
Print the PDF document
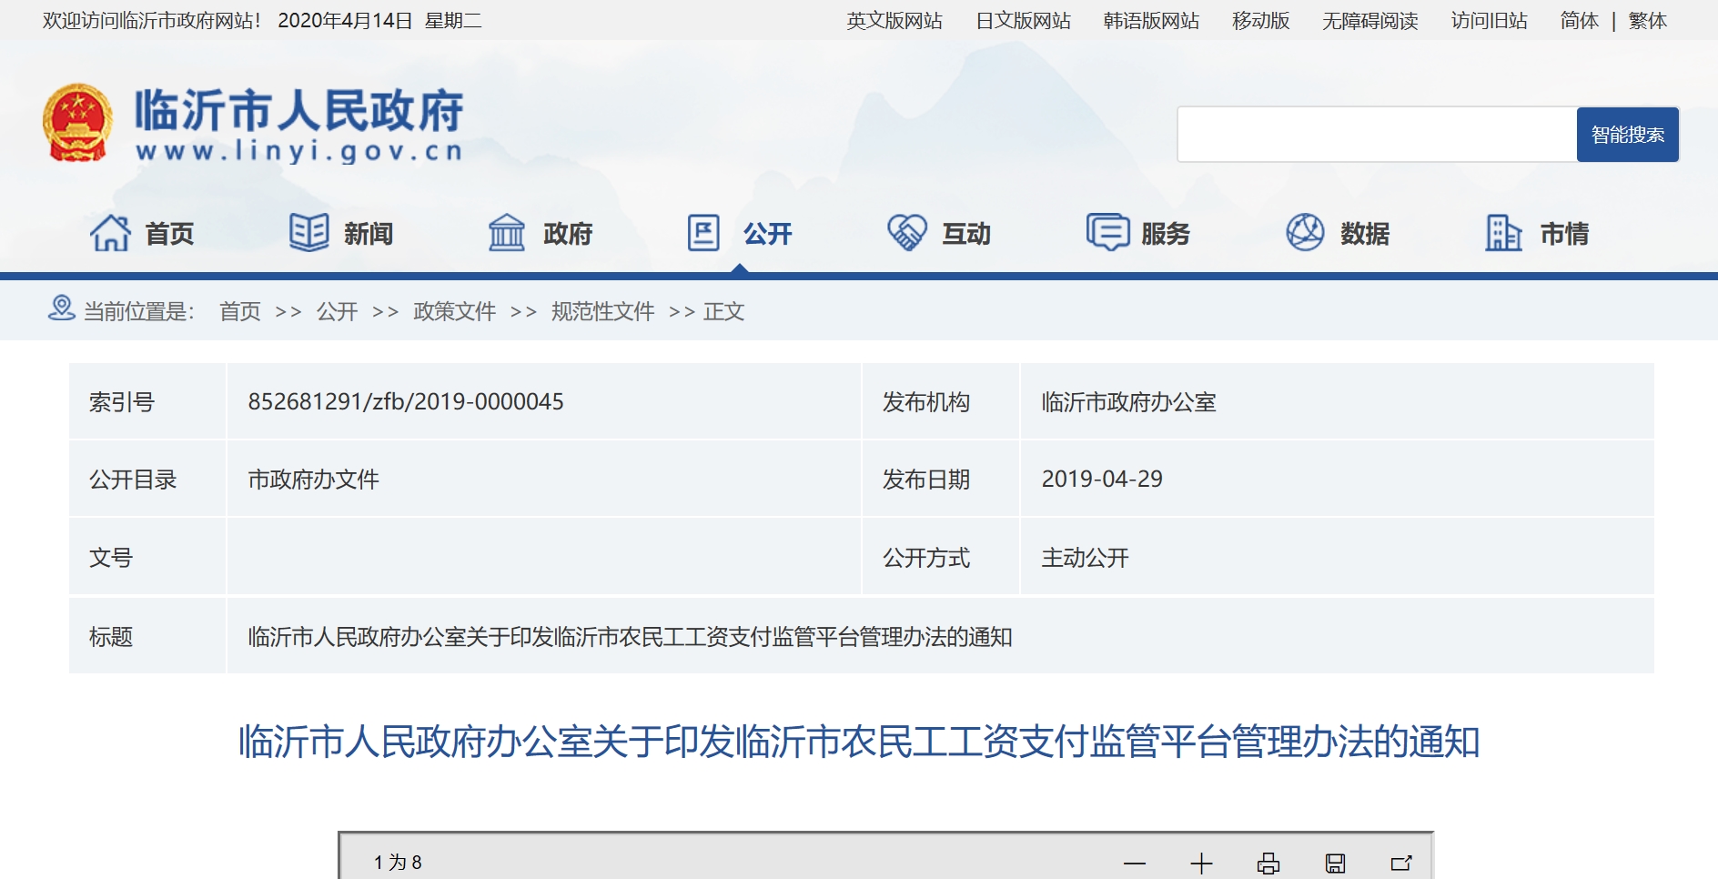point(1268,863)
